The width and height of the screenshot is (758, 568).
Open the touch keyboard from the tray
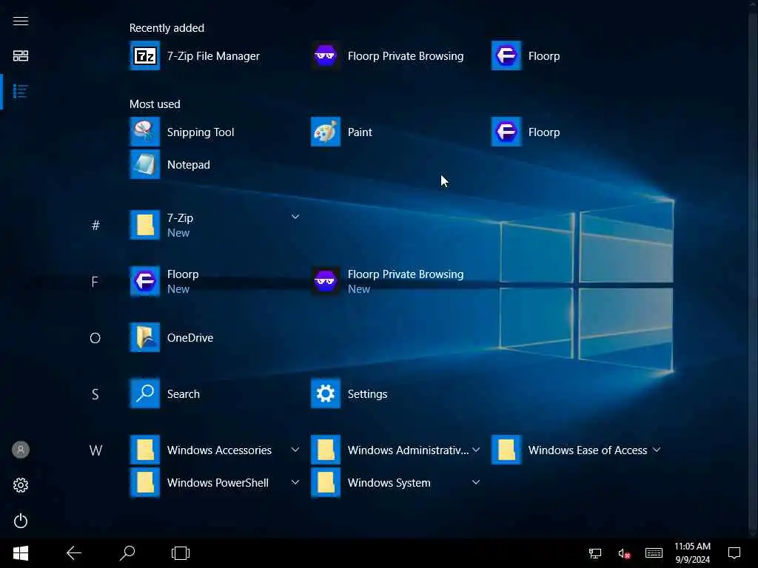(654, 553)
